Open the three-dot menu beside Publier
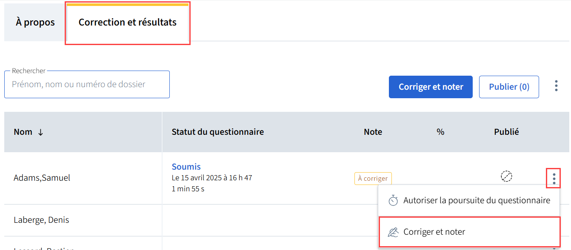 click(556, 86)
